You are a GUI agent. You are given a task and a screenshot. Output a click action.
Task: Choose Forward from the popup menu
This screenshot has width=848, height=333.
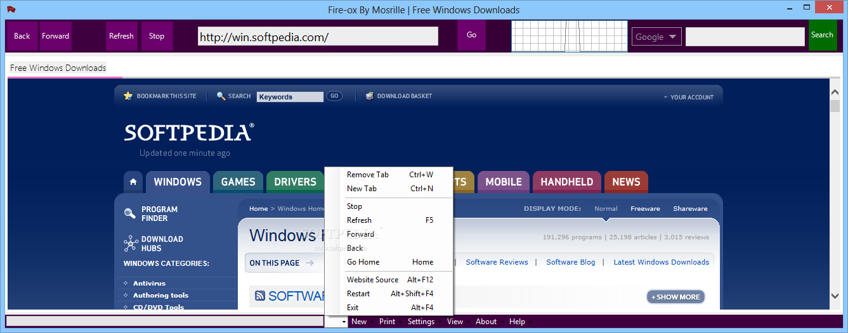coord(389,234)
